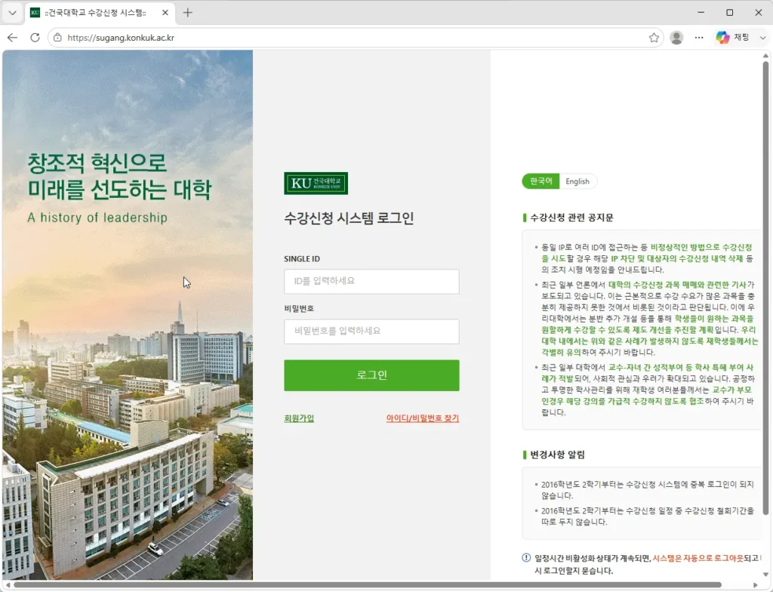This screenshot has height=592, width=773.
Task: Bookmark this page with the star icon
Action: [654, 38]
